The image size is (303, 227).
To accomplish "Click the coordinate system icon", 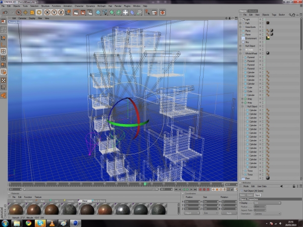I will tap(68, 13).
